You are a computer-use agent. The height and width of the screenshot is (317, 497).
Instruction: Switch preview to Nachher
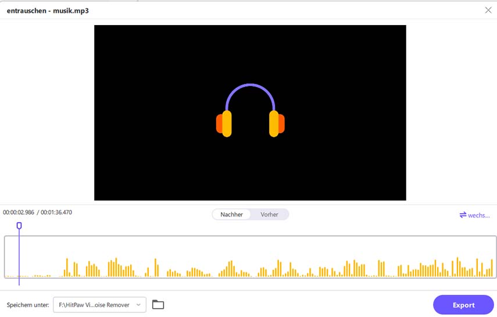pyautogui.click(x=231, y=215)
